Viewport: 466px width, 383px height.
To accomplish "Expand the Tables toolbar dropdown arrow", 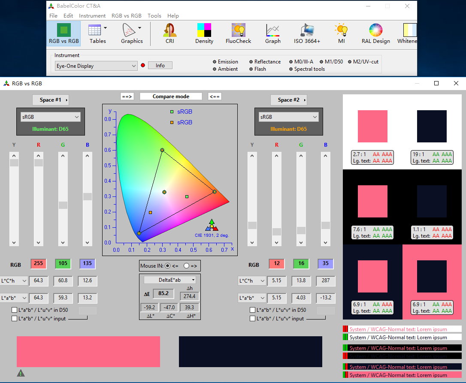I will pyautogui.click(x=105, y=28).
